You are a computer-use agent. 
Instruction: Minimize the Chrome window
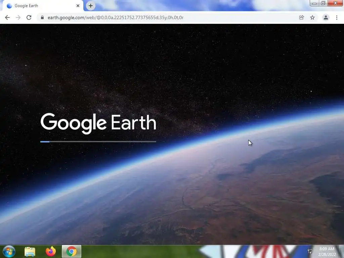[314, 3]
